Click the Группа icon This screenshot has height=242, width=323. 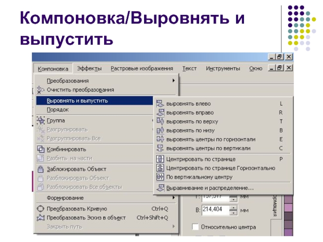coord(41,121)
